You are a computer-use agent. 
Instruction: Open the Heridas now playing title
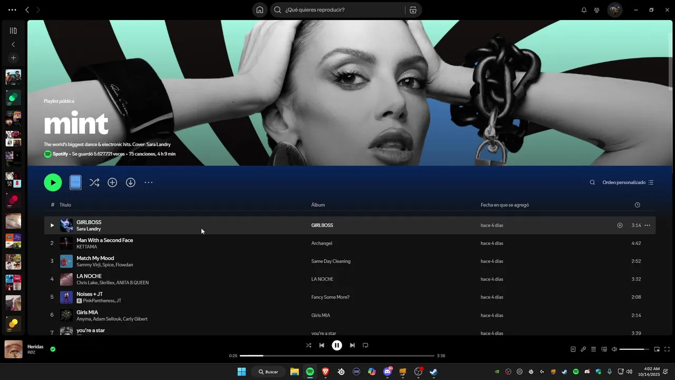(x=35, y=347)
